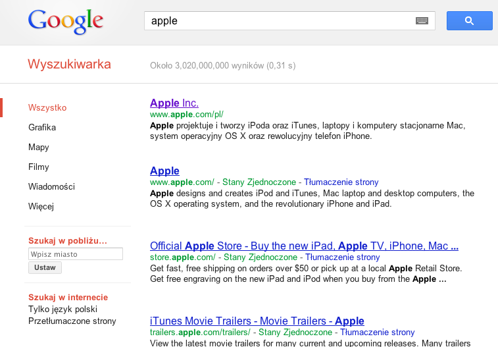This screenshot has height=347, width=498.
Task: Switch to Wiadomości results
Action: click(x=51, y=186)
